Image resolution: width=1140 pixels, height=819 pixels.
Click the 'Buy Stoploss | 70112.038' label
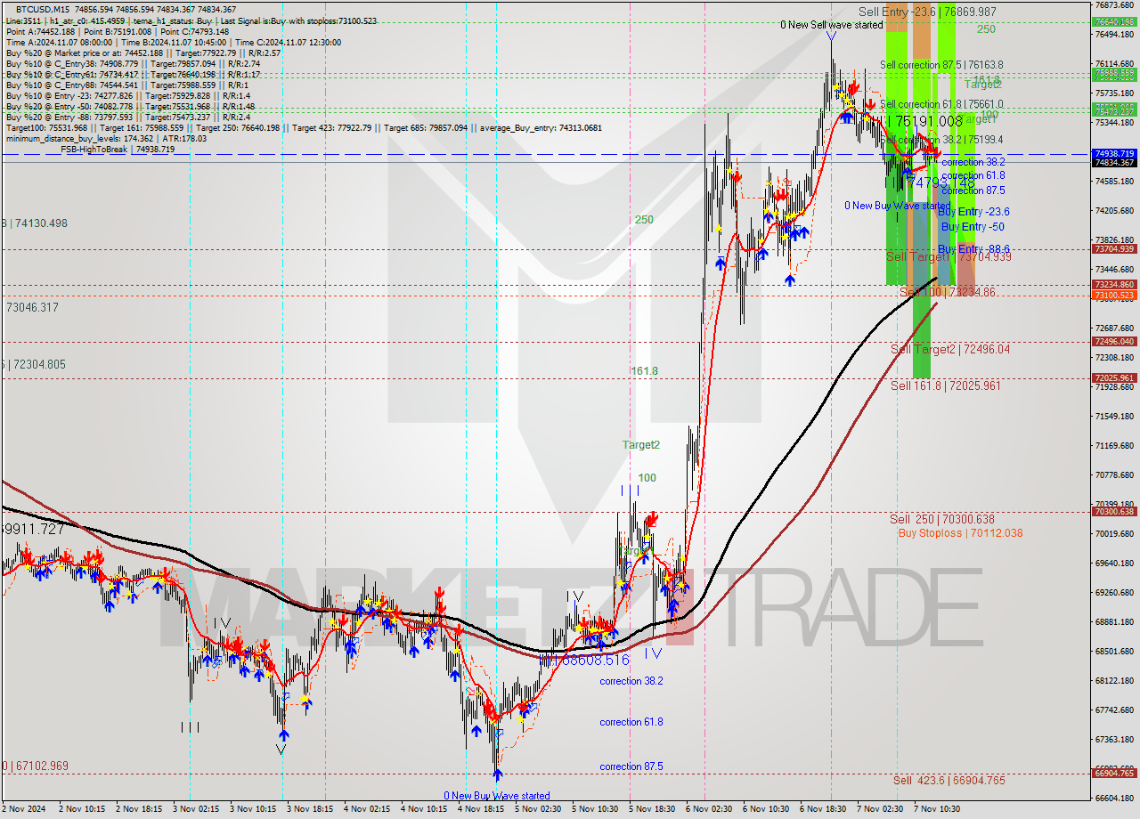click(x=960, y=533)
